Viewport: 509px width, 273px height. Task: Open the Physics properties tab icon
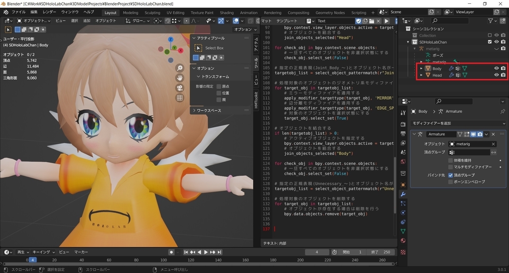pos(403,213)
